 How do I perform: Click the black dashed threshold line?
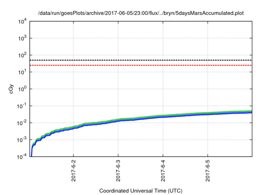point(141,60)
